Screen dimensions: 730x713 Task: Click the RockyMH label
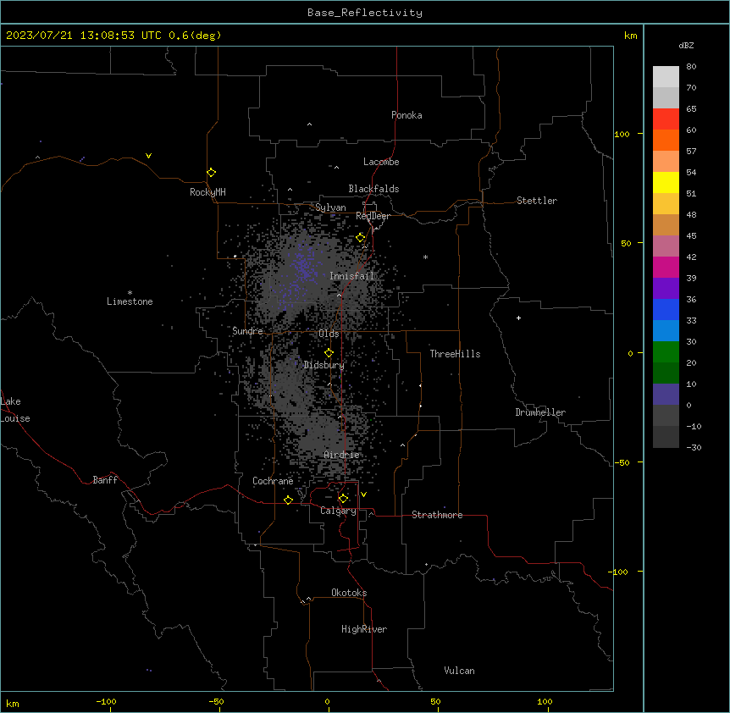coord(207,192)
